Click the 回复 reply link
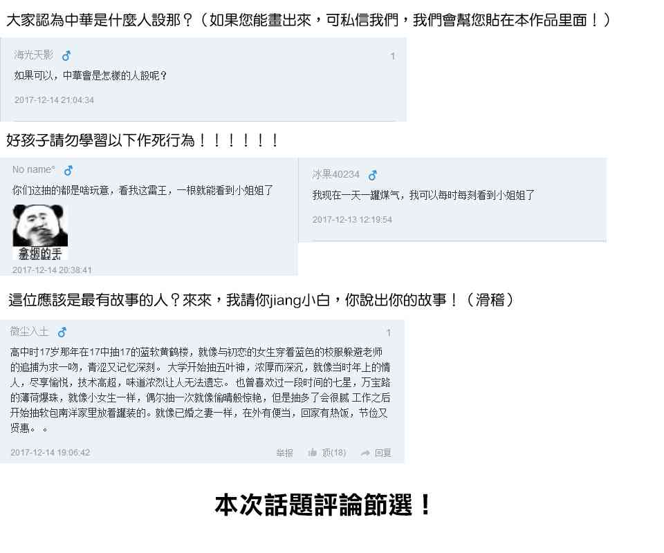 tap(382, 453)
